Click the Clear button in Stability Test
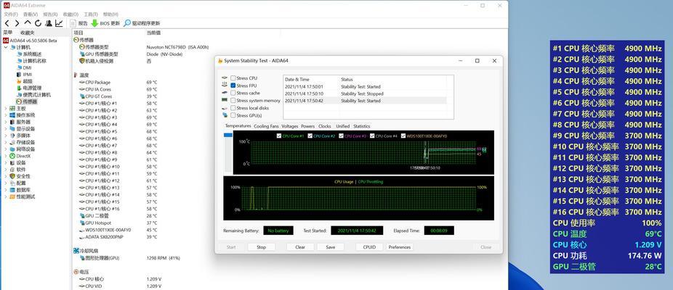 300,247
